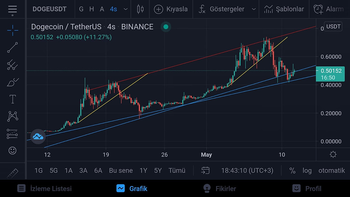Set range to 1G
The image size is (350, 197).
click(x=38, y=171)
